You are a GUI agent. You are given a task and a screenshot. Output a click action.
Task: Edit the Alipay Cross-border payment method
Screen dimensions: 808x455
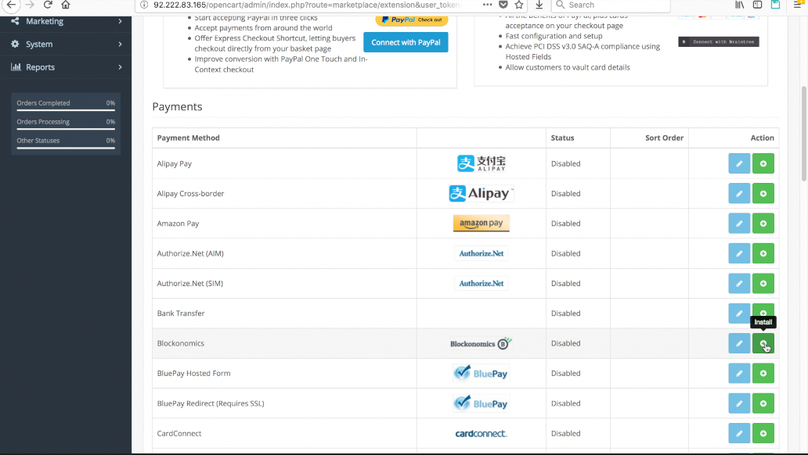739,194
